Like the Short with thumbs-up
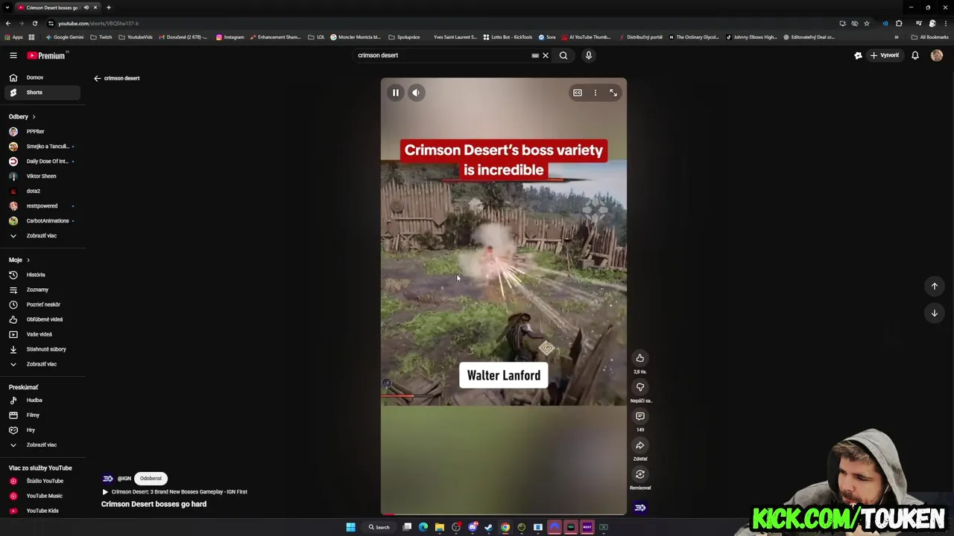Screen dimensions: 954x536 [640, 358]
